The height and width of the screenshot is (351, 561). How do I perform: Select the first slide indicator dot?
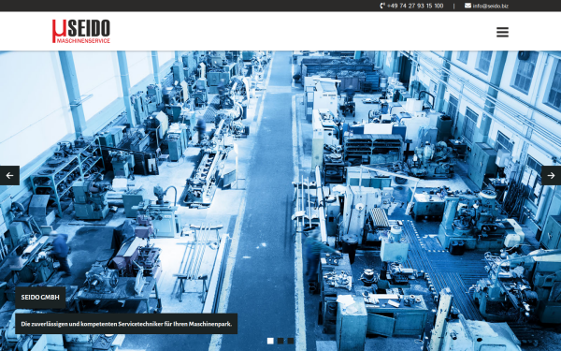[x=270, y=341]
